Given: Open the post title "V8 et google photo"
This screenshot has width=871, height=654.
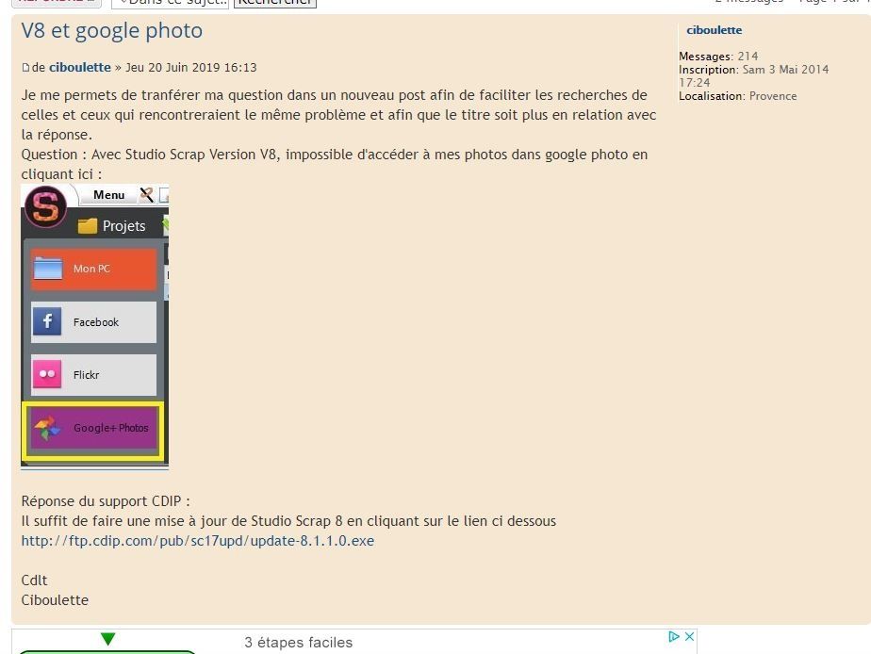Looking at the screenshot, I should click(111, 30).
